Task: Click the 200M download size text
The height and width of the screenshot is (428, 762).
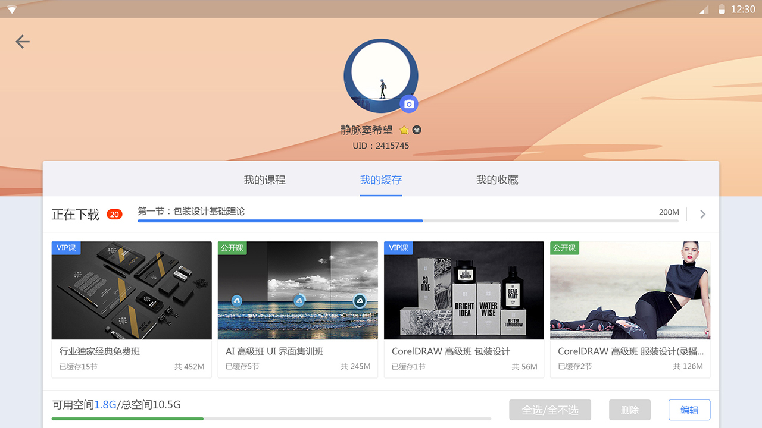Action: tap(669, 212)
